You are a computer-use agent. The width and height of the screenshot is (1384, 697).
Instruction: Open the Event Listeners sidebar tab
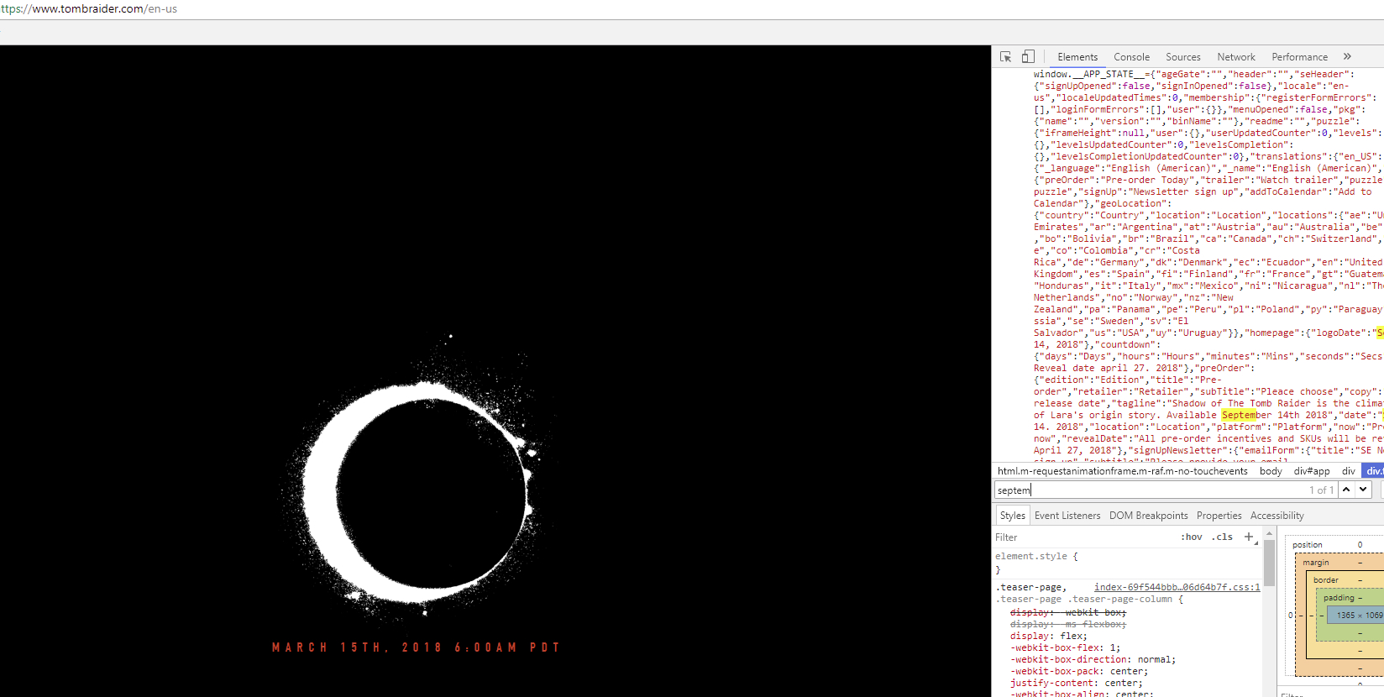coord(1067,516)
